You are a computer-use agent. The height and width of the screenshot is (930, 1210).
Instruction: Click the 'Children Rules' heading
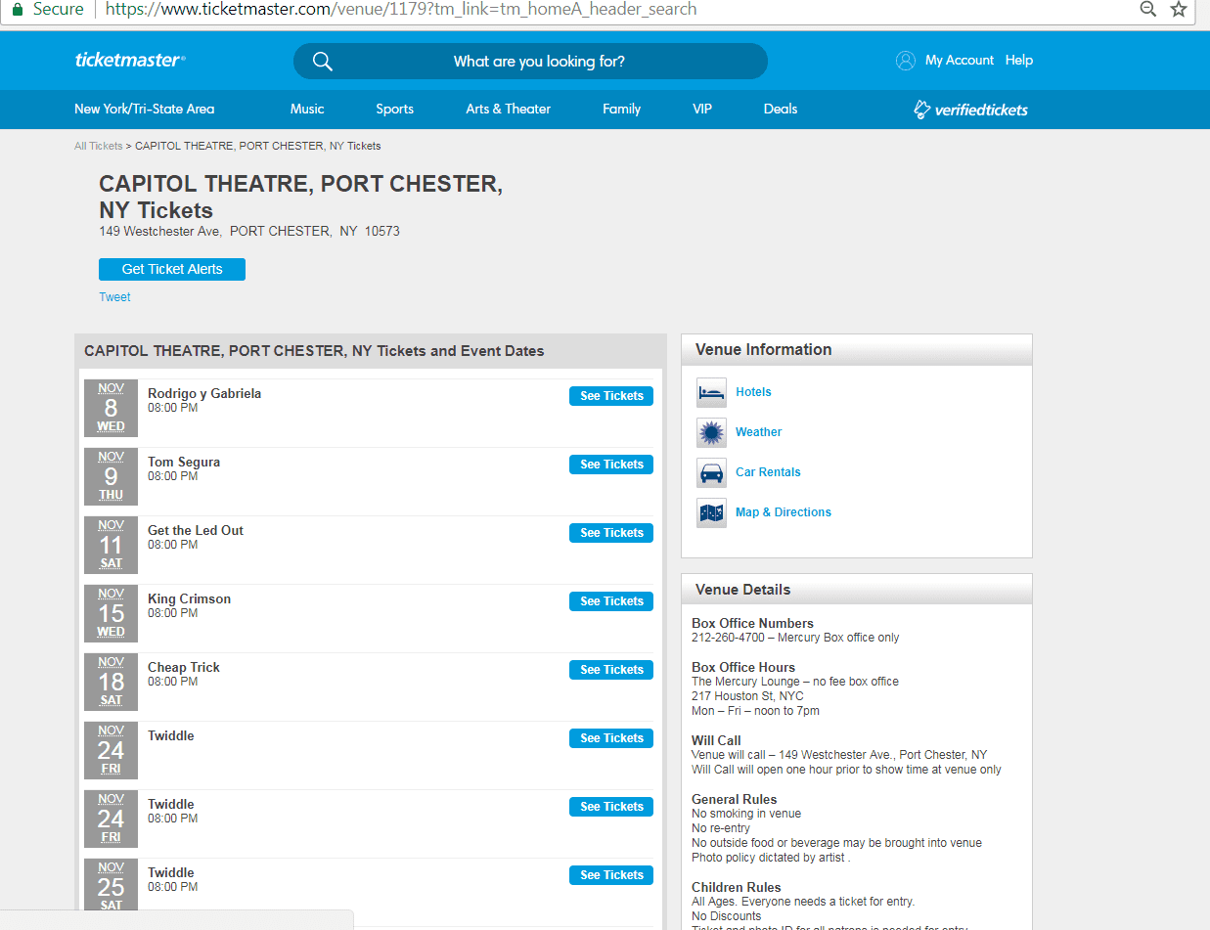[737, 887]
